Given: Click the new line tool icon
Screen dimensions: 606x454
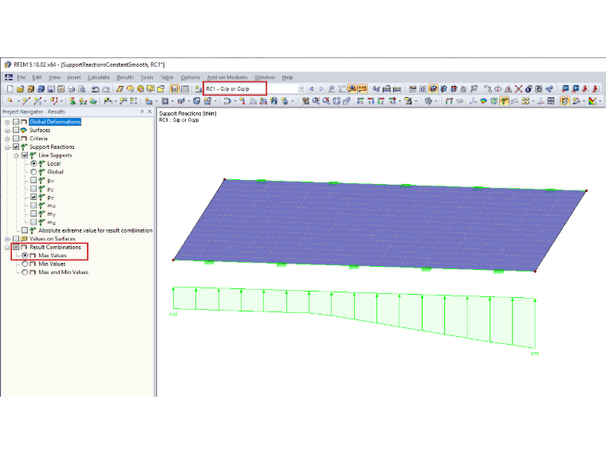Looking at the screenshot, I should [x=26, y=101].
